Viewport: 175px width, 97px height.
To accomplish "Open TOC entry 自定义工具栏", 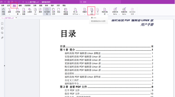I will (109, 80).
